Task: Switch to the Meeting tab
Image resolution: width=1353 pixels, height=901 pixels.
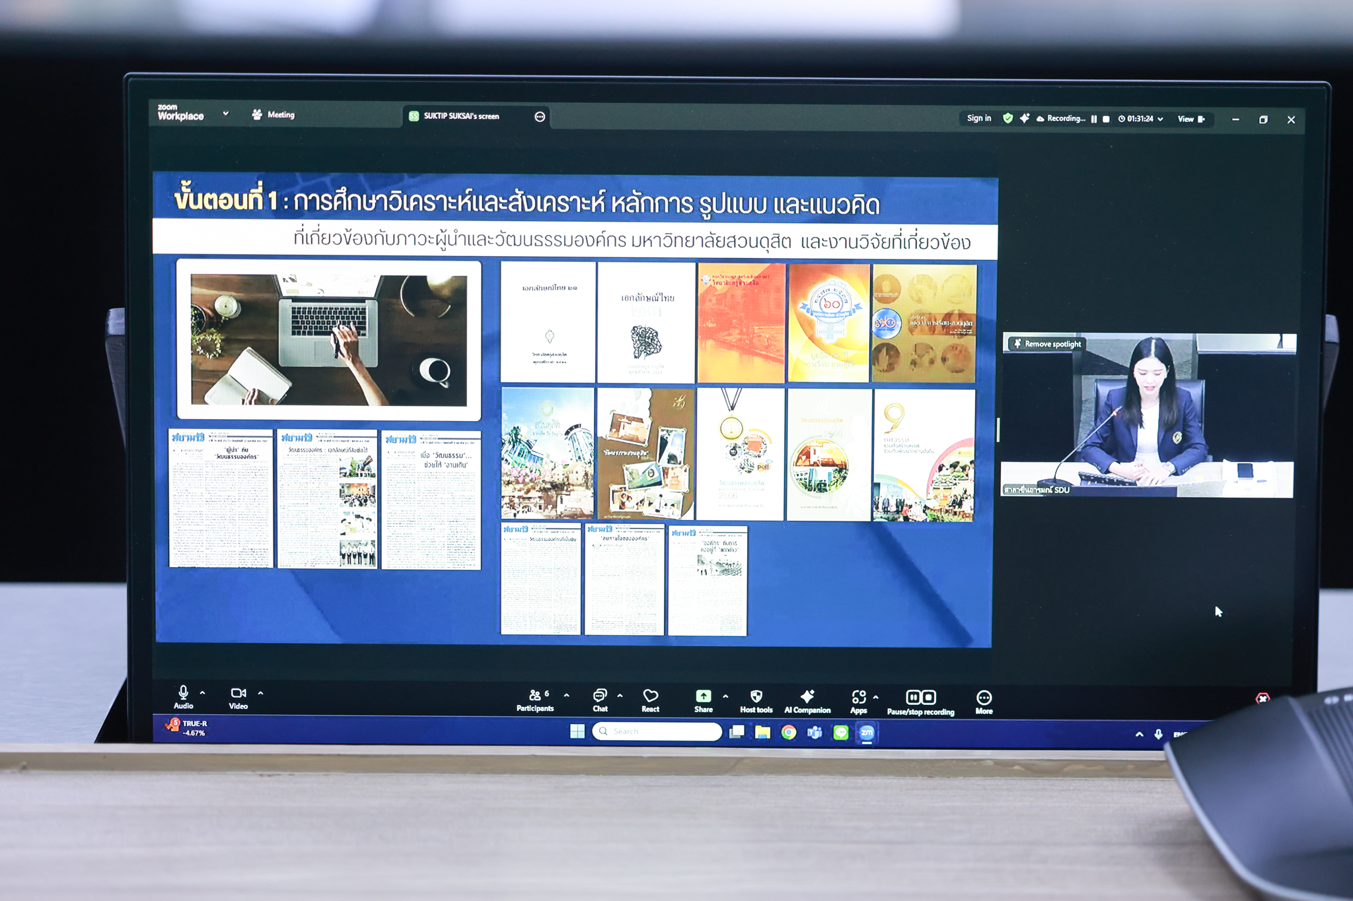Action: [274, 114]
